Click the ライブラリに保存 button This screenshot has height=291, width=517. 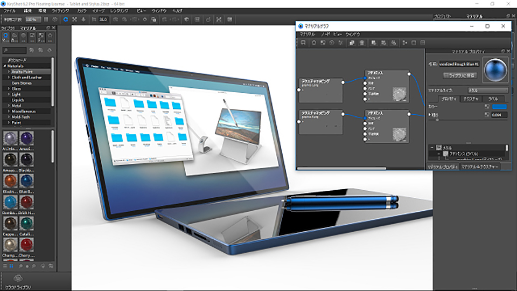coord(459,75)
